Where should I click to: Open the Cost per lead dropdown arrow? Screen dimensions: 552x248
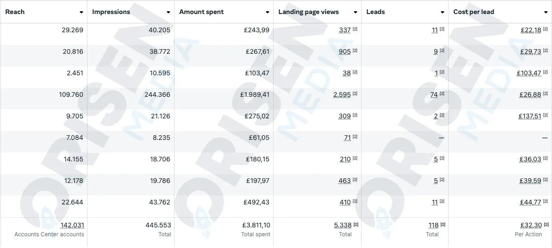pyautogui.click(x=546, y=12)
